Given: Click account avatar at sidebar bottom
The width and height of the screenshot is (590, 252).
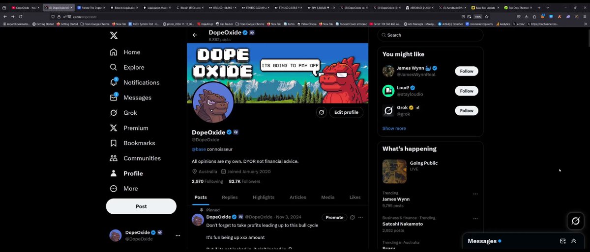Looking at the screenshot, I should pyautogui.click(x=116, y=235).
